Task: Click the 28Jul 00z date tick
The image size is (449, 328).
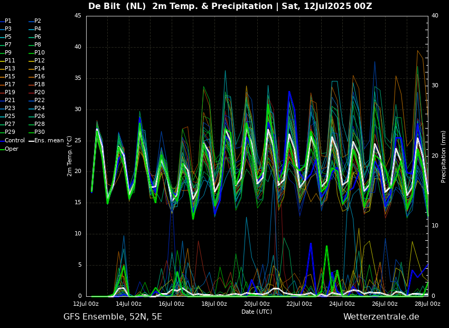Action: (427, 304)
